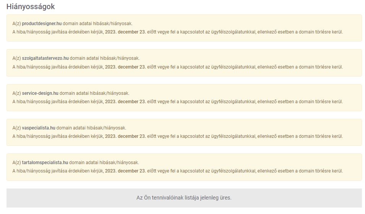Click the deadline date in szolgaltatastervezo.hu alert

[125, 67]
